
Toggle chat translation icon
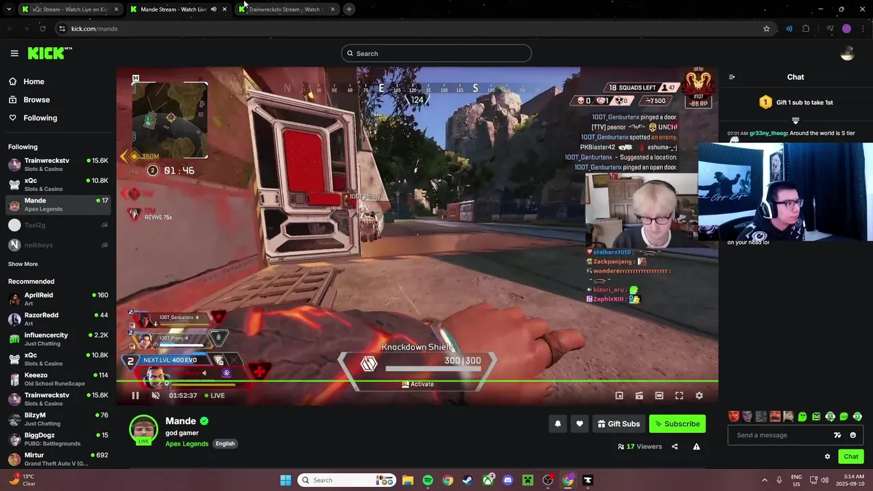[838, 435]
